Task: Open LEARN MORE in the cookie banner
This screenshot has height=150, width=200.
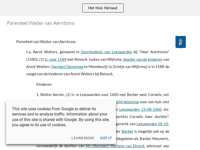Action: pyautogui.click(x=83, y=138)
